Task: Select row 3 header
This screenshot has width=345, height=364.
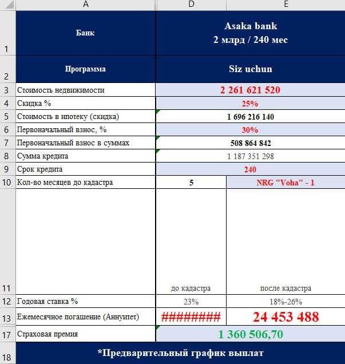Action: (x=7, y=90)
